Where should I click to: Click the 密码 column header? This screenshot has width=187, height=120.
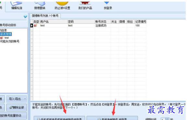(x=81, y=22)
